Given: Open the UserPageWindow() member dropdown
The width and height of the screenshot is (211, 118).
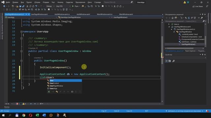Looking at the screenshot, I should (137, 17).
